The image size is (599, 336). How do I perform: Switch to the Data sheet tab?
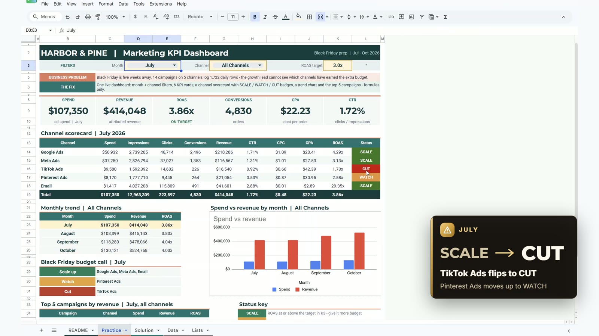pyautogui.click(x=176, y=330)
